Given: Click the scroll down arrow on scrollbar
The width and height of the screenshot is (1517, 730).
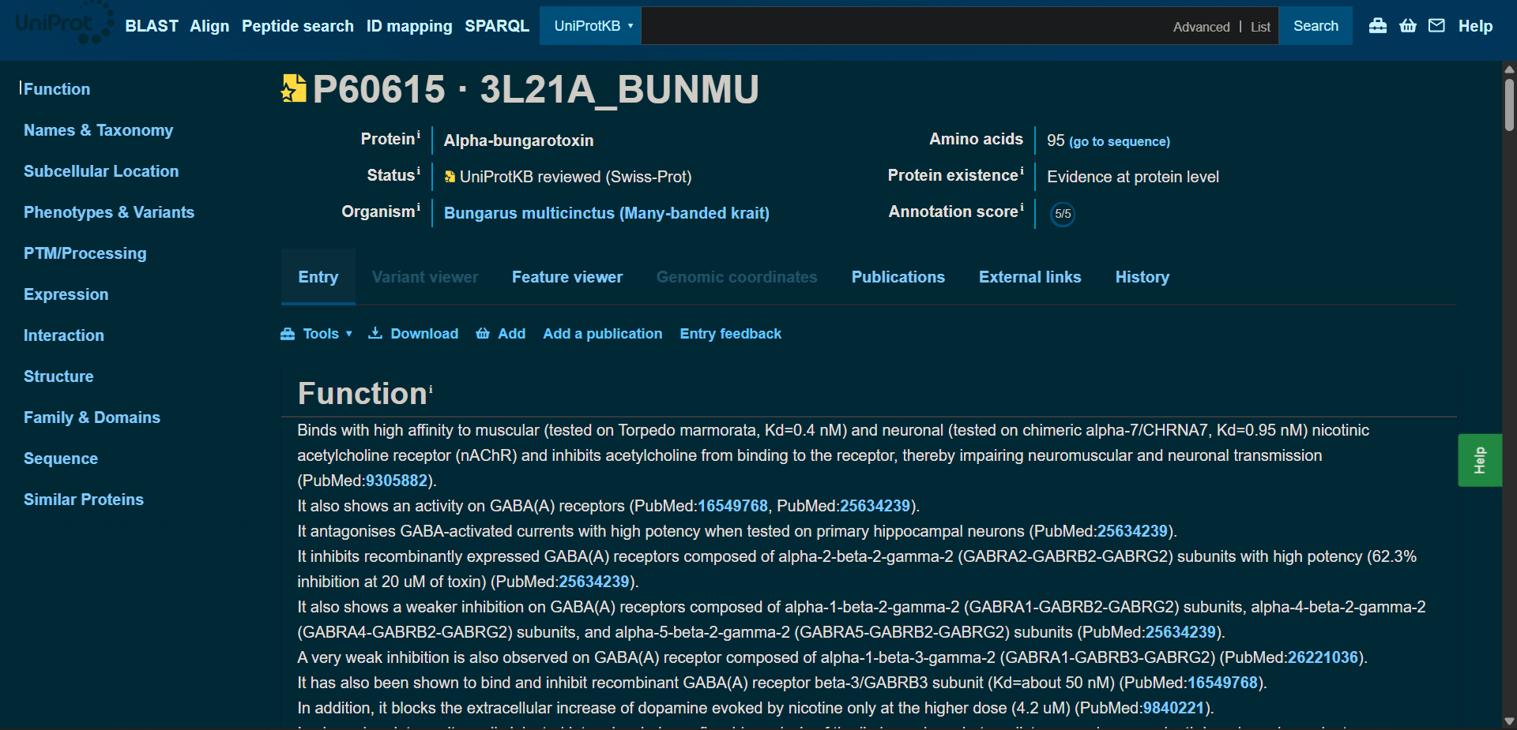Looking at the screenshot, I should [x=1509, y=721].
